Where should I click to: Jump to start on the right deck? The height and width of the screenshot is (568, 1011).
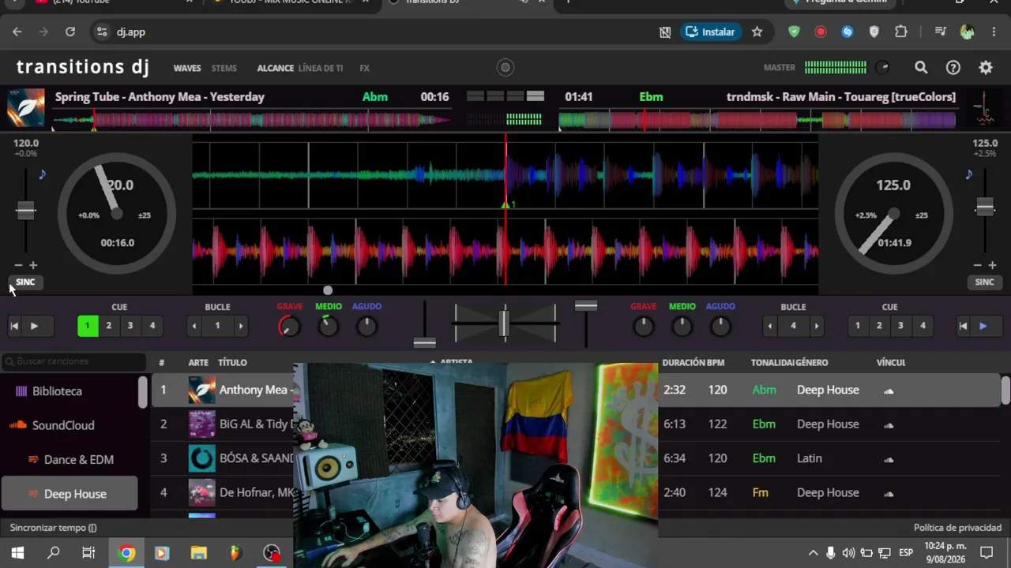(964, 326)
